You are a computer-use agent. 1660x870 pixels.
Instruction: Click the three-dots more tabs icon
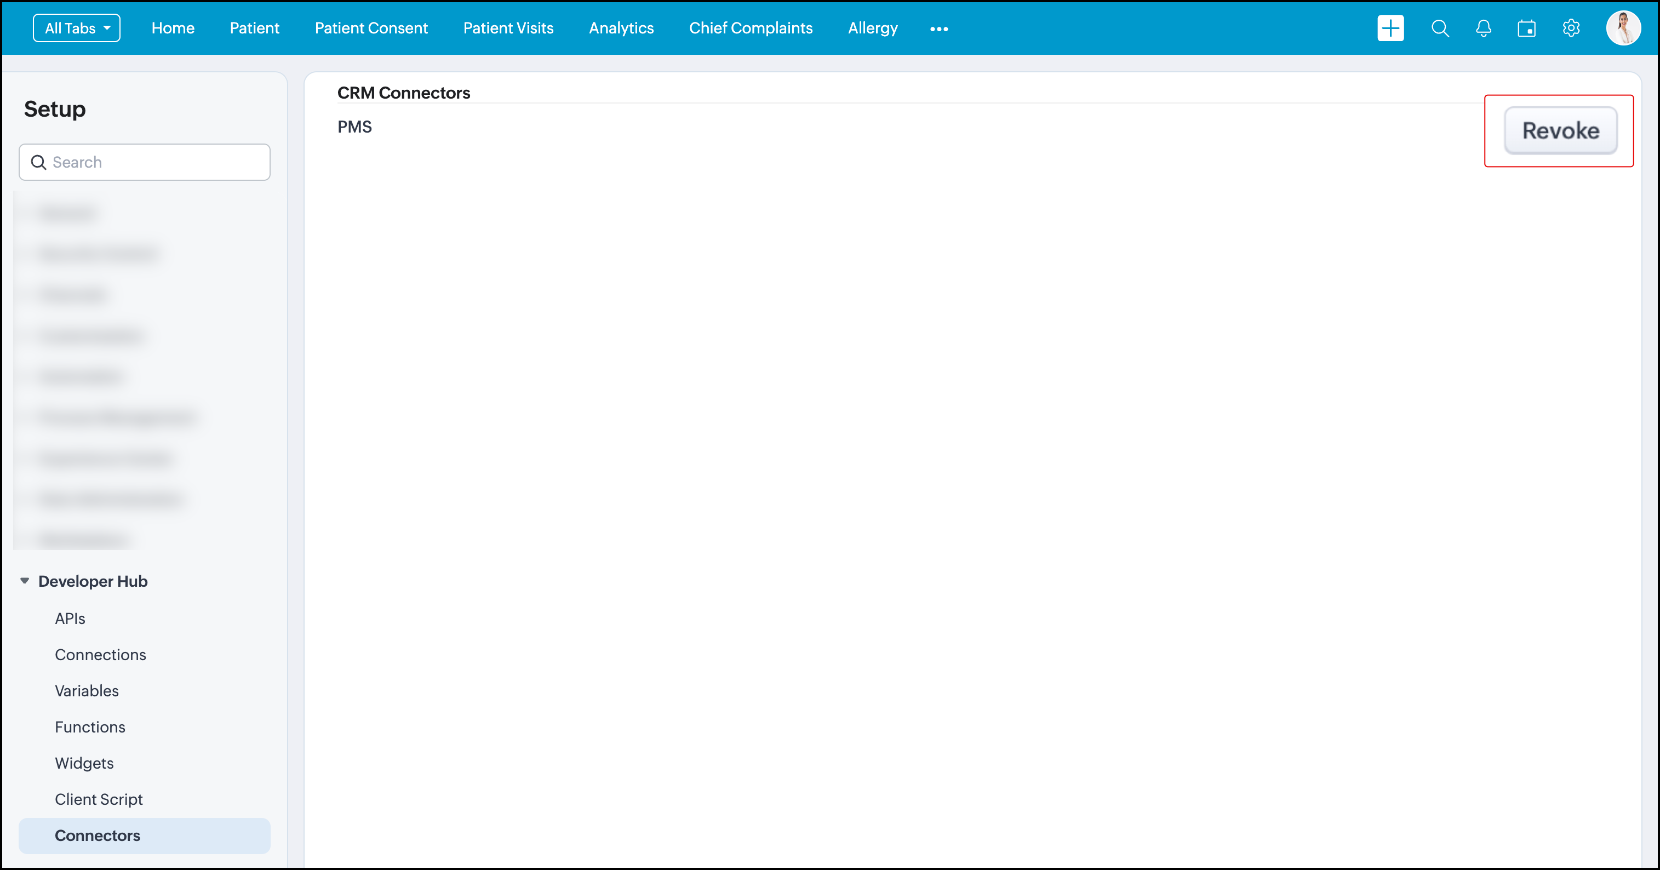[x=939, y=29]
